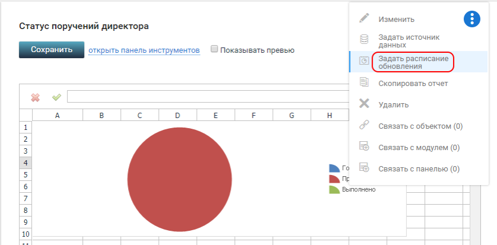
Task: Choose Задать источник данных from menu
Action: pyautogui.click(x=409, y=41)
